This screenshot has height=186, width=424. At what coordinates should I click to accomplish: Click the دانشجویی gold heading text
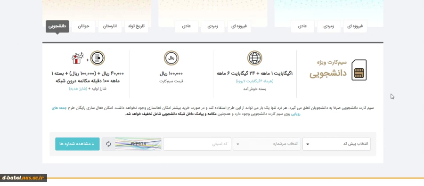click(x=328, y=73)
